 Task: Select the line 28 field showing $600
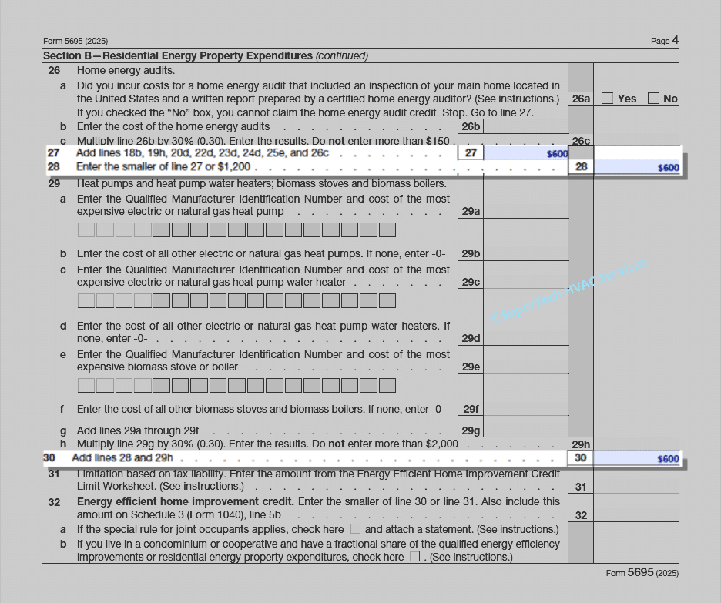click(x=637, y=167)
